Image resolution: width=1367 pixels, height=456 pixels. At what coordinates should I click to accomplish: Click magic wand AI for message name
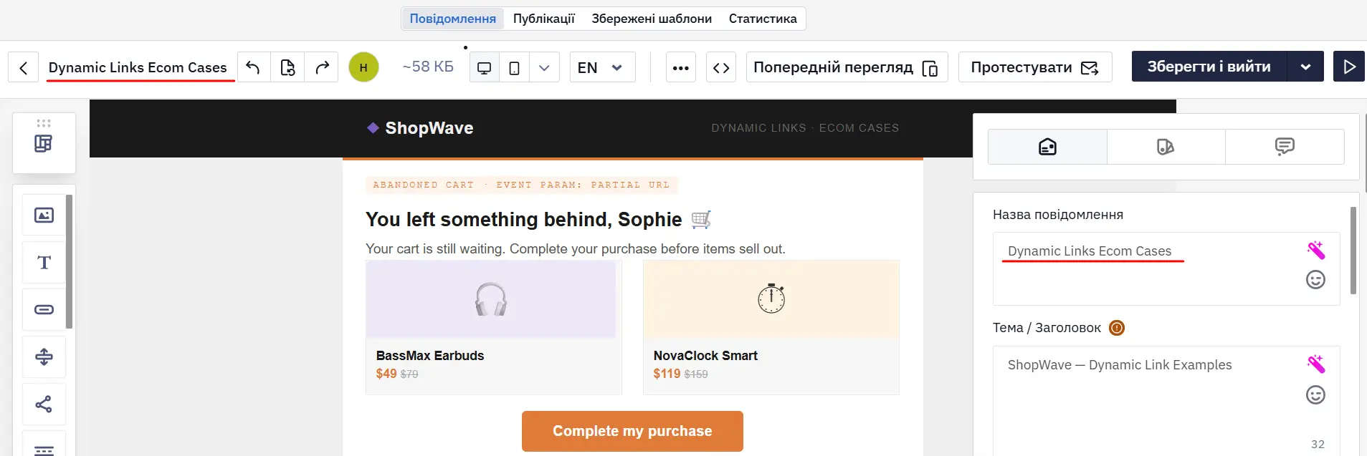(x=1315, y=250)
